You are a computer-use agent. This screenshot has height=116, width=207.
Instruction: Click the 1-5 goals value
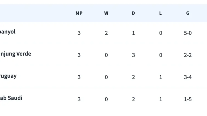188,99
